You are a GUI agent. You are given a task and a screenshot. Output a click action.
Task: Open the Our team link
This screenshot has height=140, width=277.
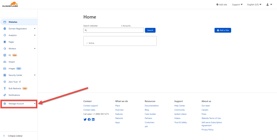(206, 106)
